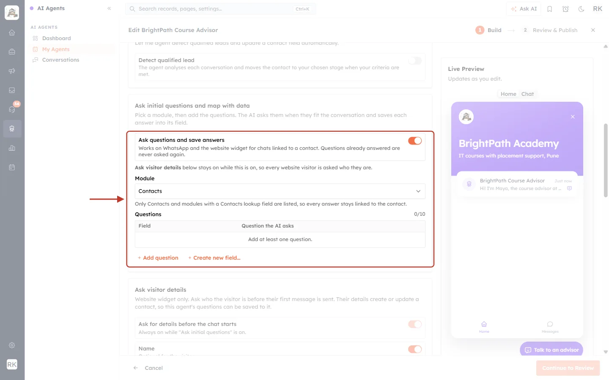Click the workspace logo at top left
Viewport: 609px width, 380px height.
click(12, 13)
